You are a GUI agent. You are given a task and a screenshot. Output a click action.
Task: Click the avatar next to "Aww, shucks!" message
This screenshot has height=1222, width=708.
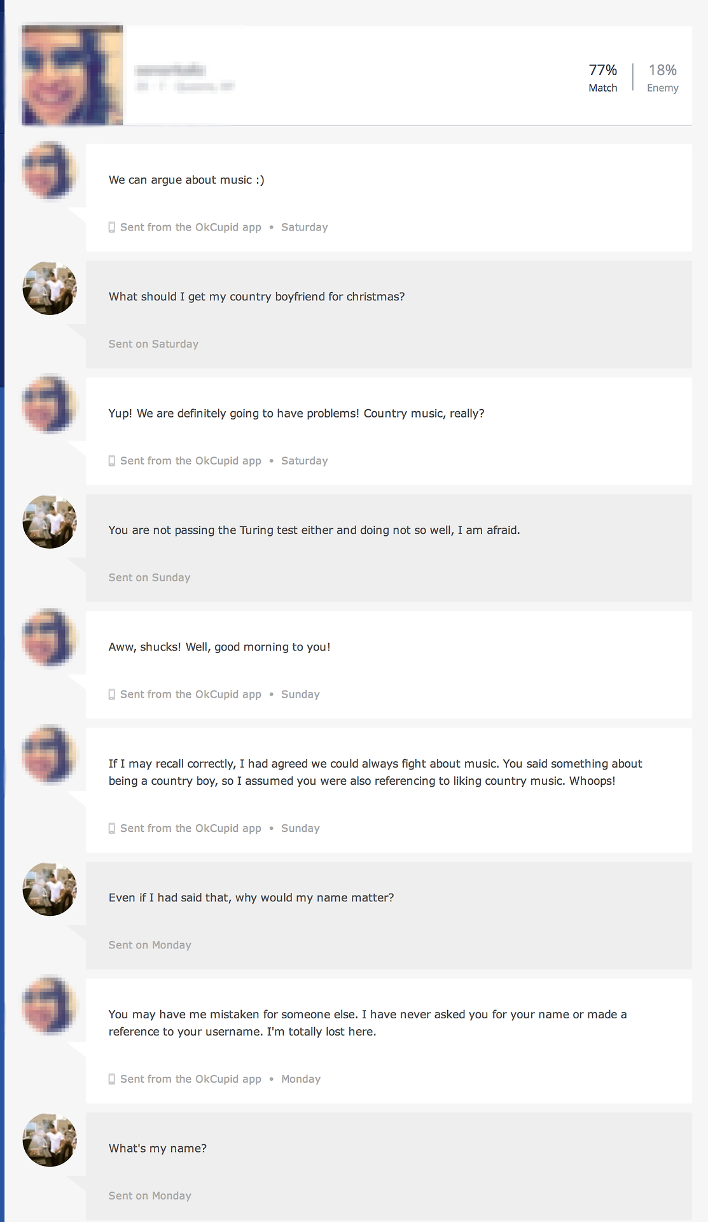[50, 638]
